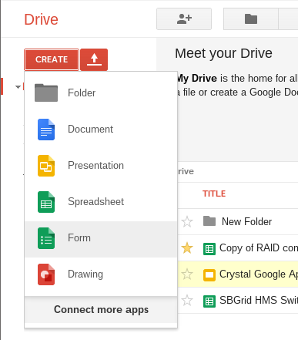
Task: Open the Crystal Google file name
Action: click(x=259, y=274)
